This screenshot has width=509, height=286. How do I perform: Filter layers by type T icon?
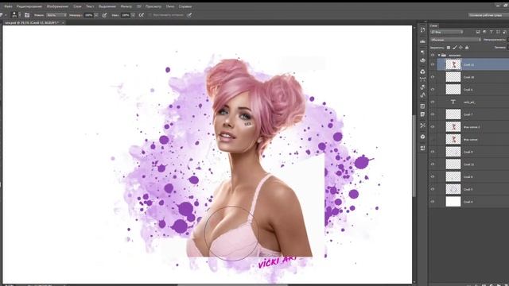[492, 32]
